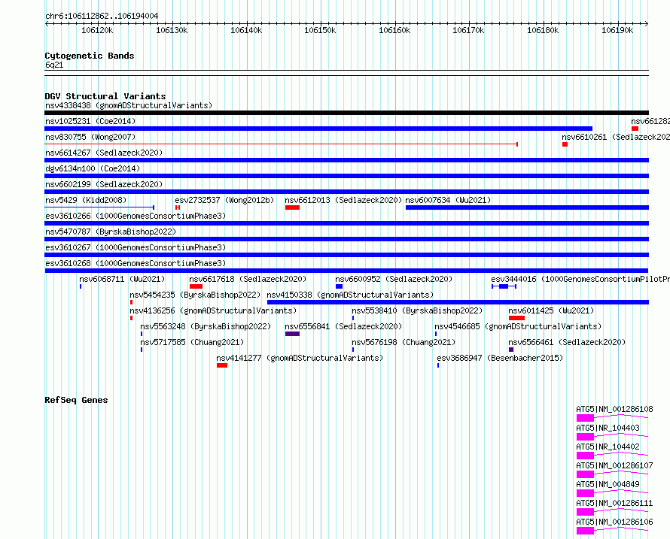Open nsv6007634 (Wu2021) variant label
Viewport: 670px width, 539px height.
point(448,200)
